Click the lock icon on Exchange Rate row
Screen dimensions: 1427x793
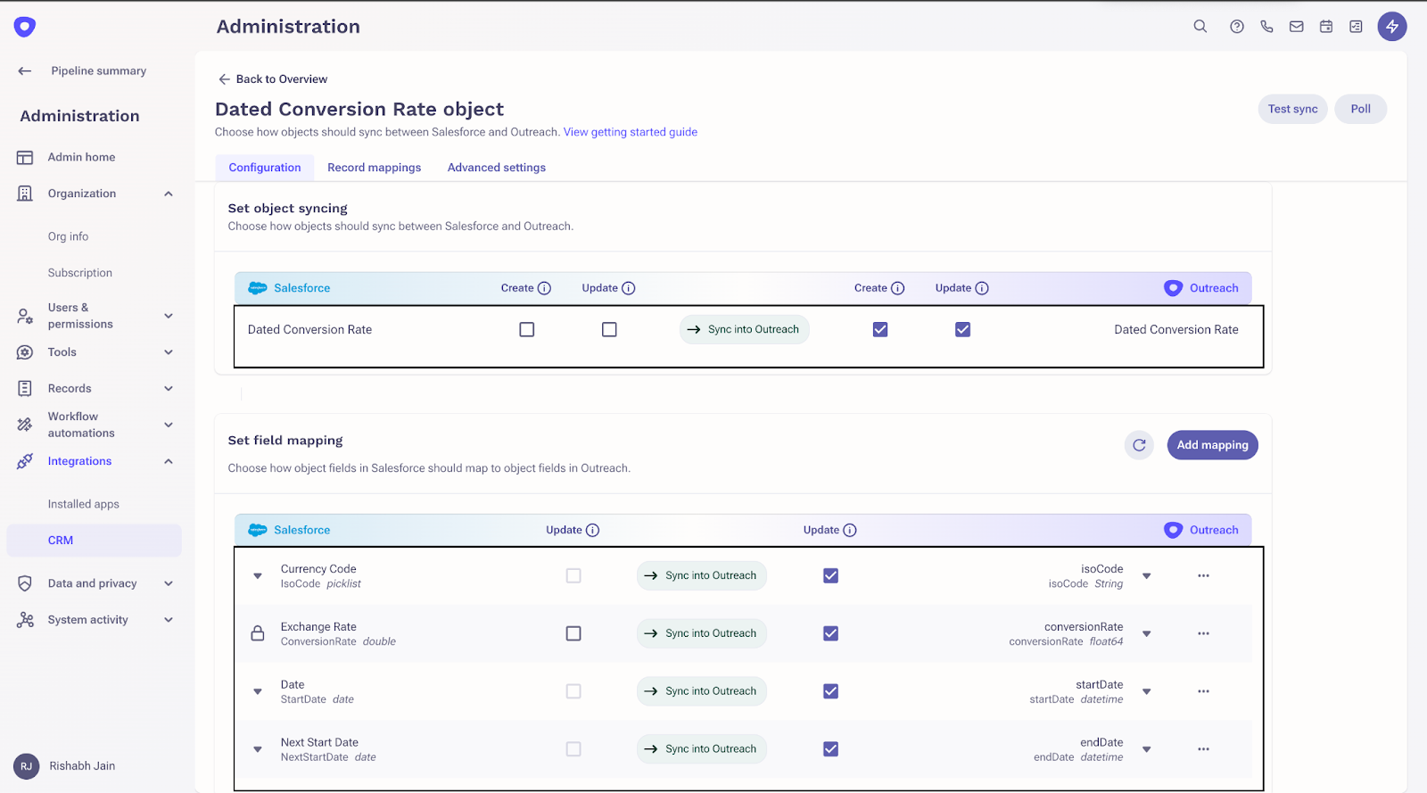(x=258, y=633)
